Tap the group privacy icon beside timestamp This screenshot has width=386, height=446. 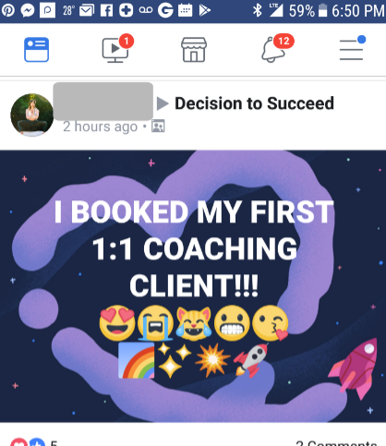point(158,126)
